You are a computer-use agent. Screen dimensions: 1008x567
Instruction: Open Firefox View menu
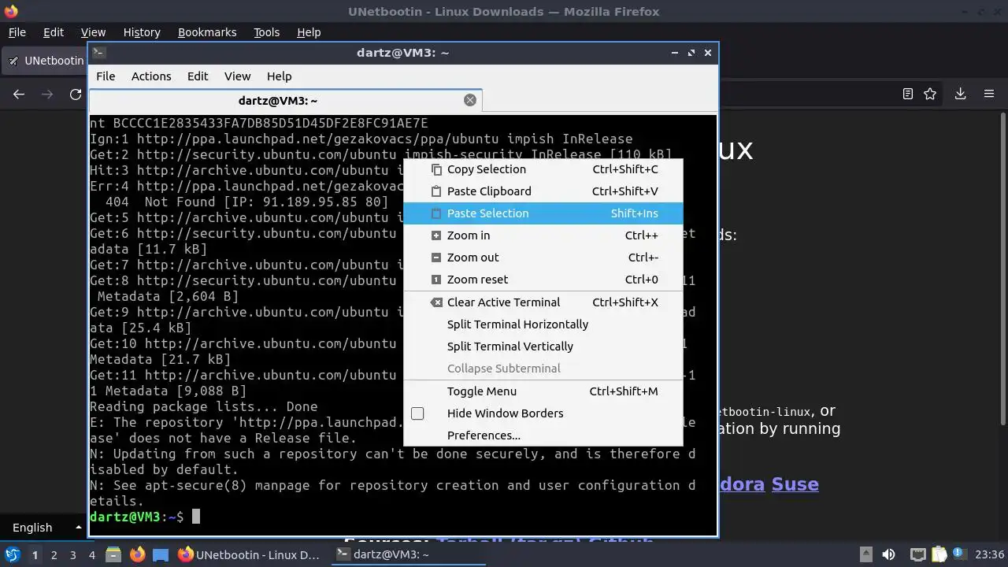(93, 32)
